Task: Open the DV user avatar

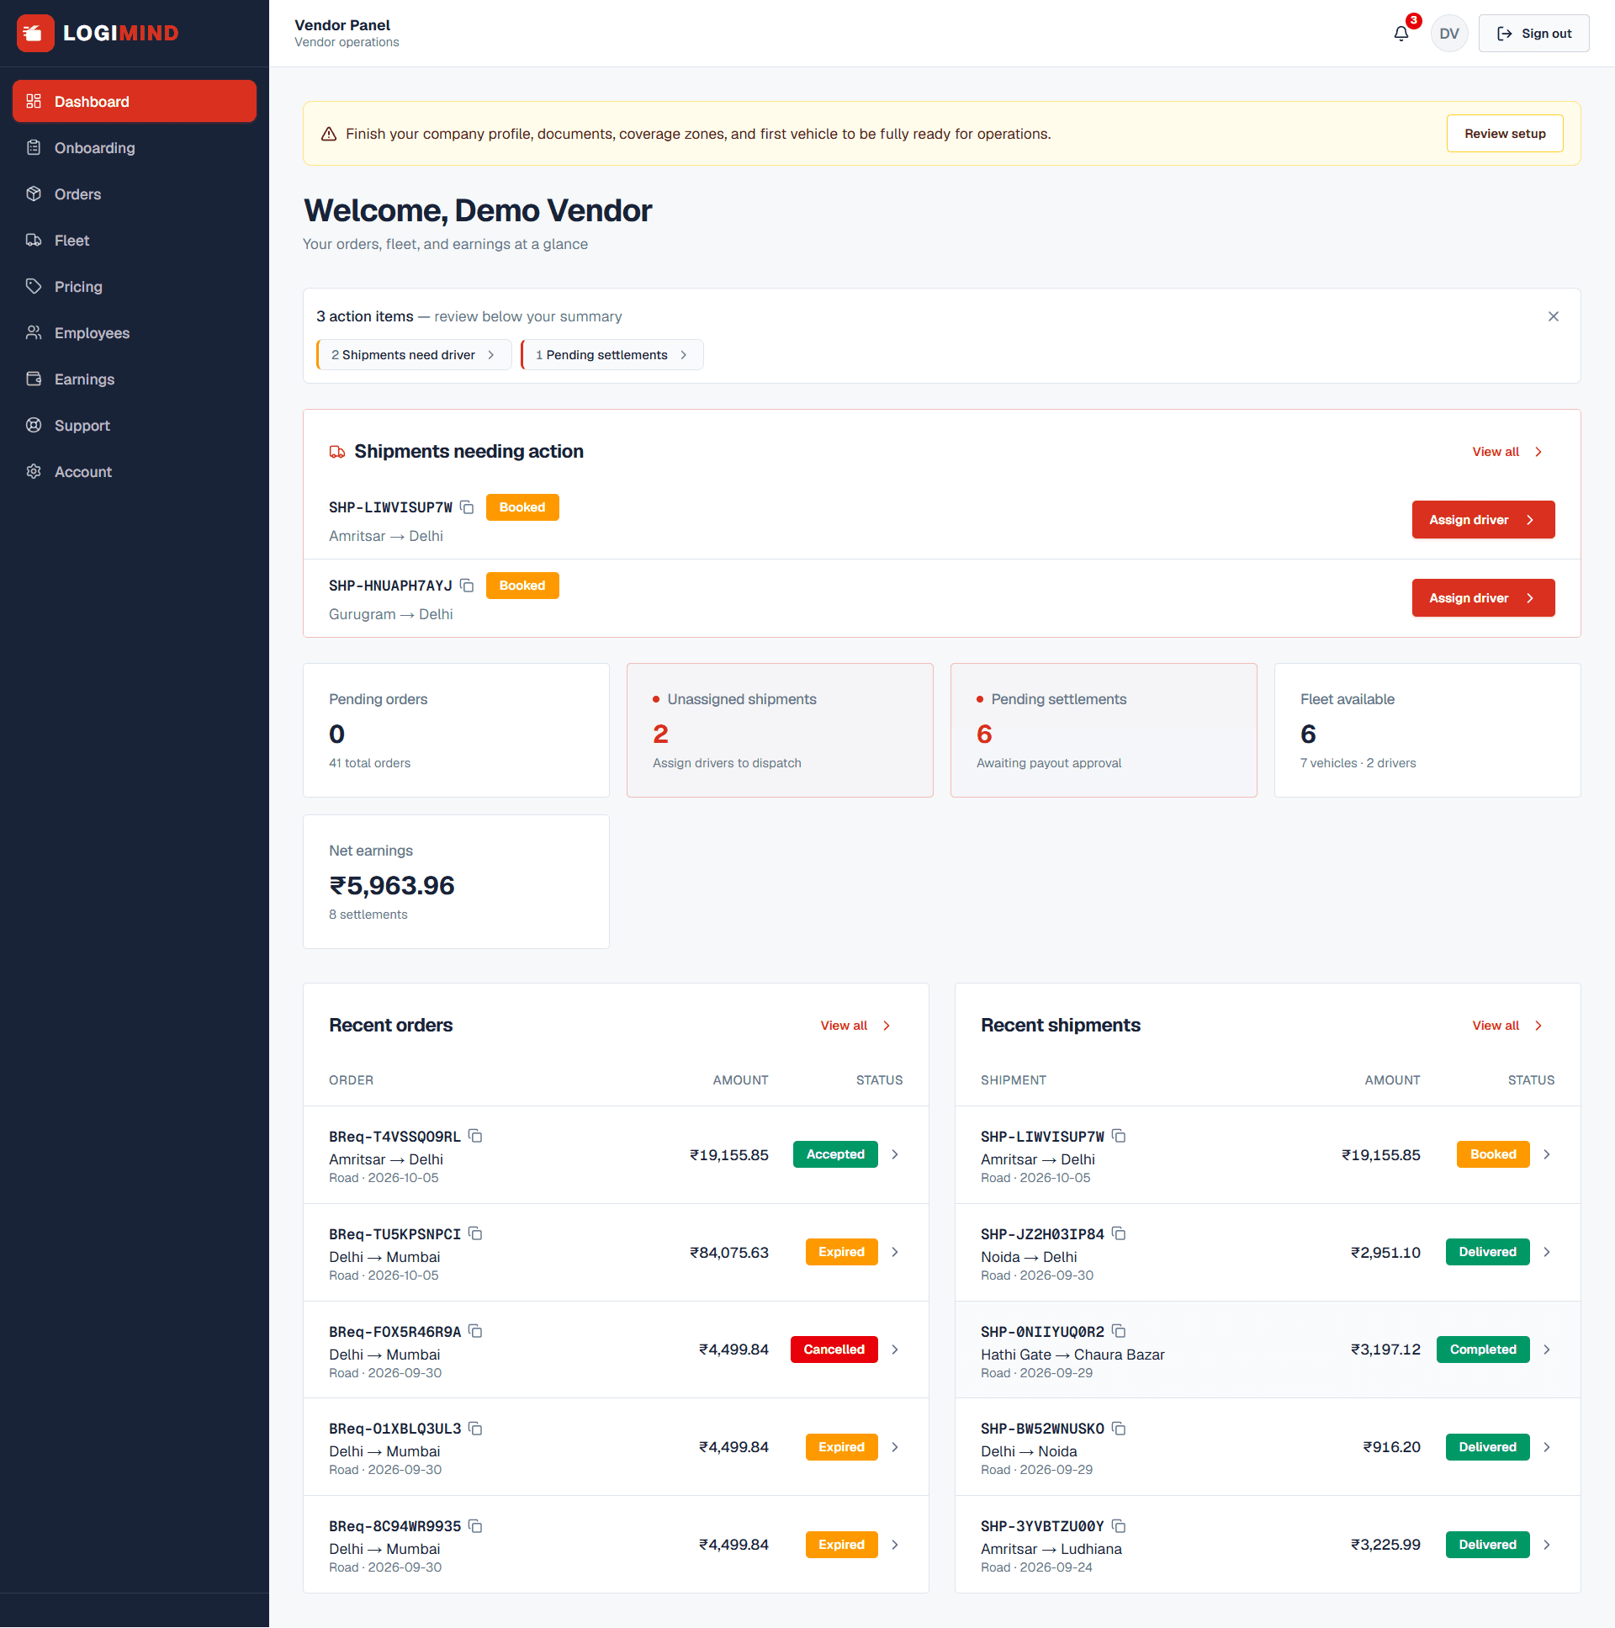Action: (1449, 34)
